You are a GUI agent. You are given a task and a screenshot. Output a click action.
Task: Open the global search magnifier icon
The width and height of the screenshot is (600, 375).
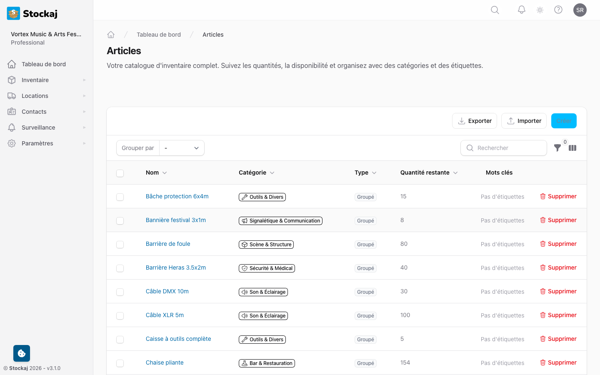pyautogui.click(x=495, y=10)
